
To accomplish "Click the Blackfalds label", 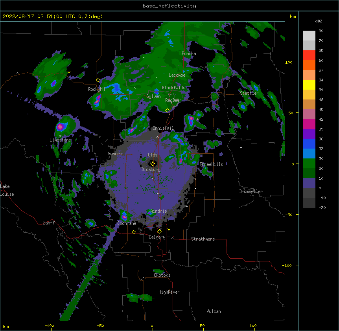I will [x=173, y=88].
